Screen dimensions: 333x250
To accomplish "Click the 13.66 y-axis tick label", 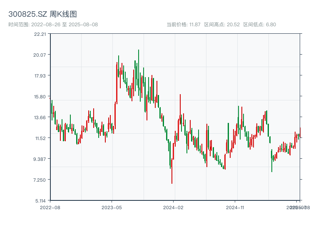I will pyautogui.click(x=40, y=117).
